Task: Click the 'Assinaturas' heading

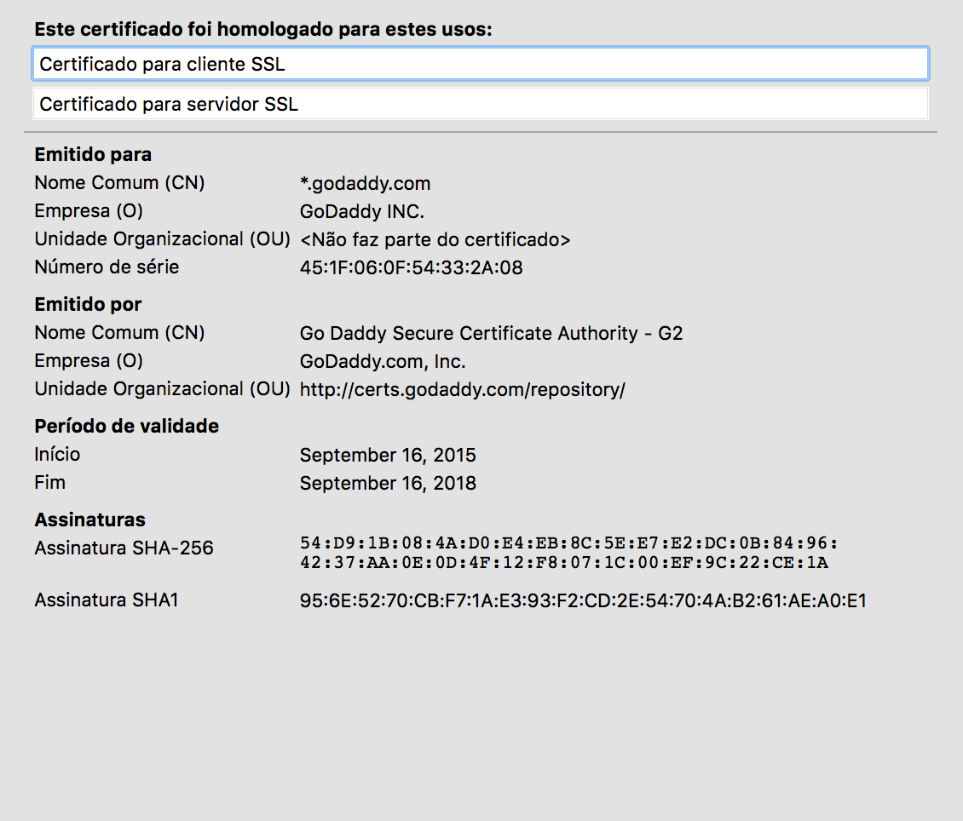Action: point(89,520)
